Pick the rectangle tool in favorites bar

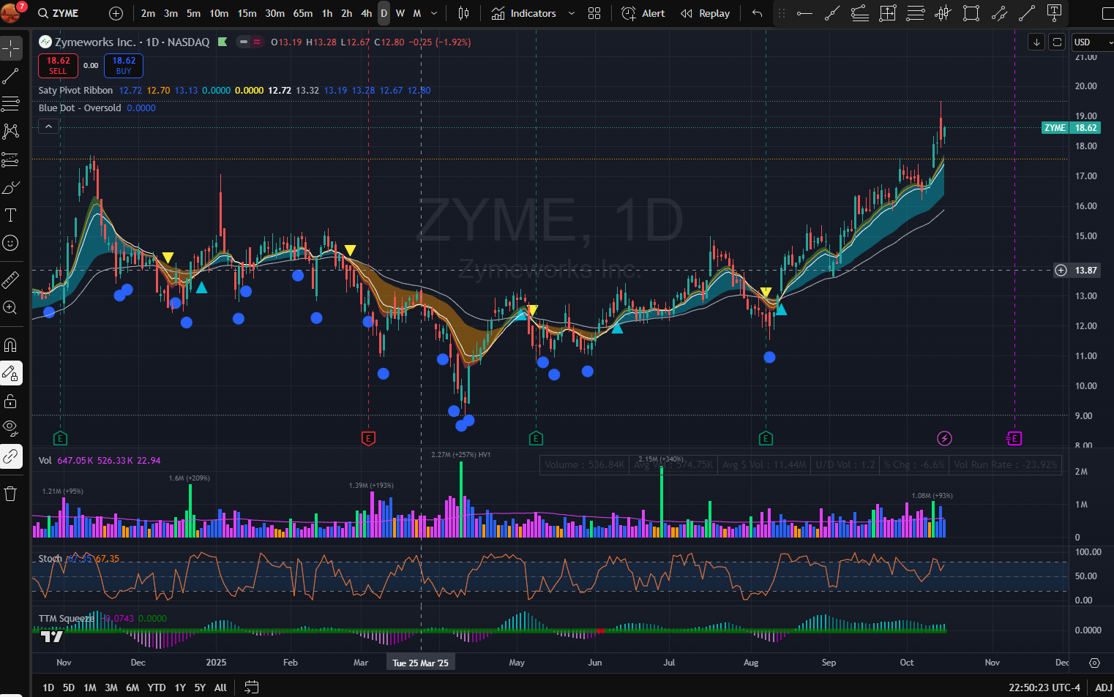click(971, 13)
